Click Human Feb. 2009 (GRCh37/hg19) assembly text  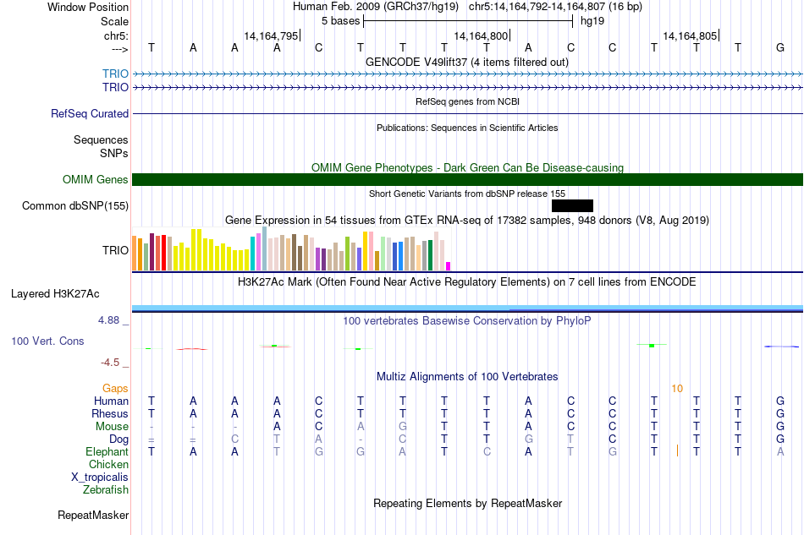click(377, 7)
